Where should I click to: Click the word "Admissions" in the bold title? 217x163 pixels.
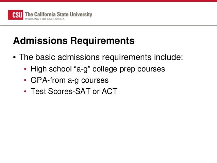40,40
